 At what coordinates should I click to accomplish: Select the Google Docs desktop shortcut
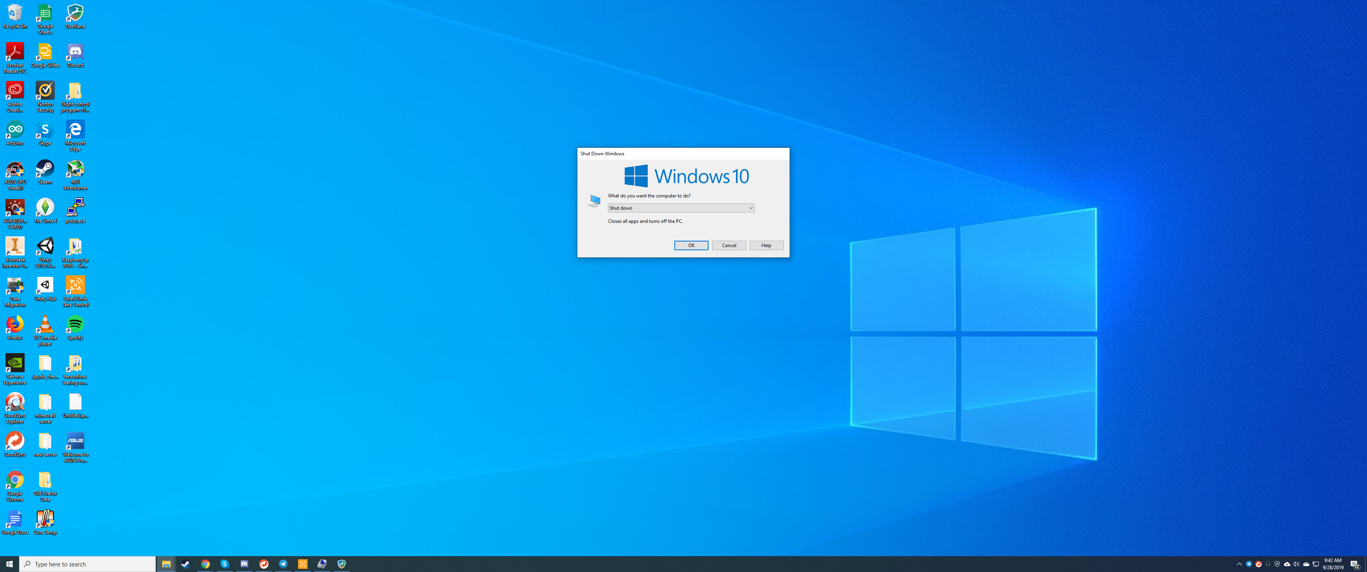click(x=15, y=523)
